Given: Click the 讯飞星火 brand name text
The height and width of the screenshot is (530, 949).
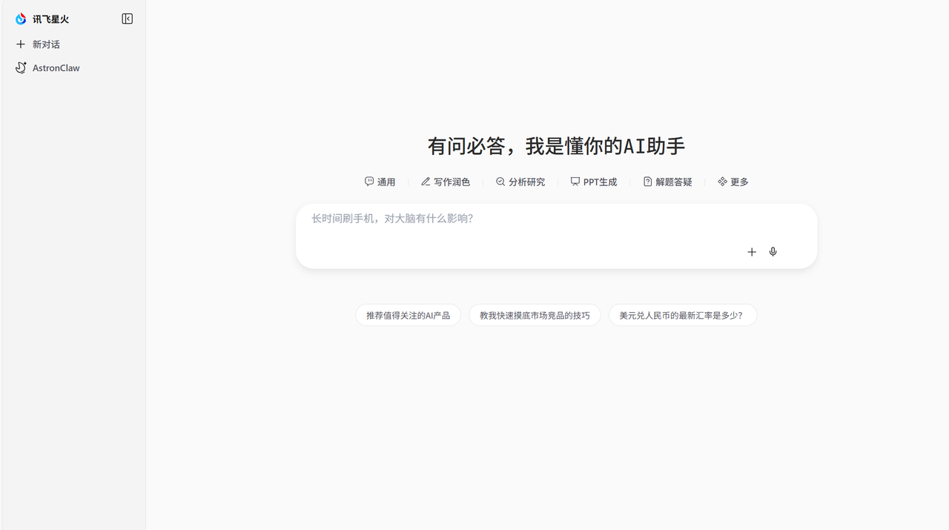Looking at the screenshot, I should coord(50,19).
